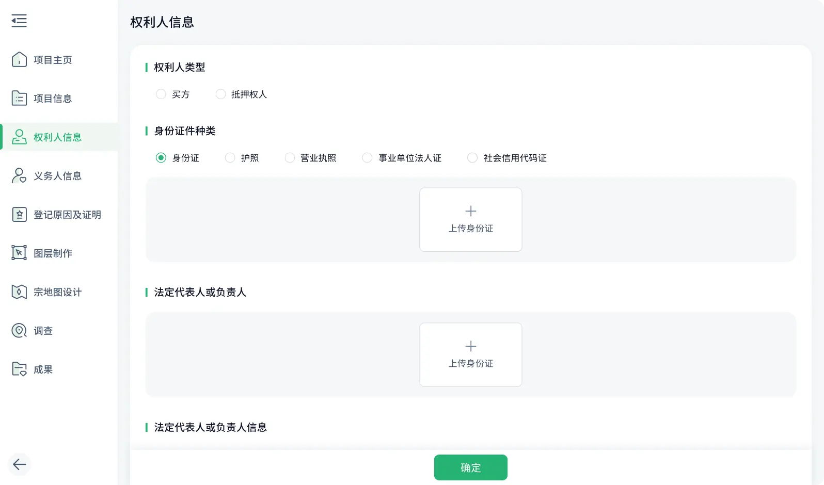Open the 图层制作 menu item
Viewport: 824px width, 485px height.
pyautogui.click(x=59, y=253)
